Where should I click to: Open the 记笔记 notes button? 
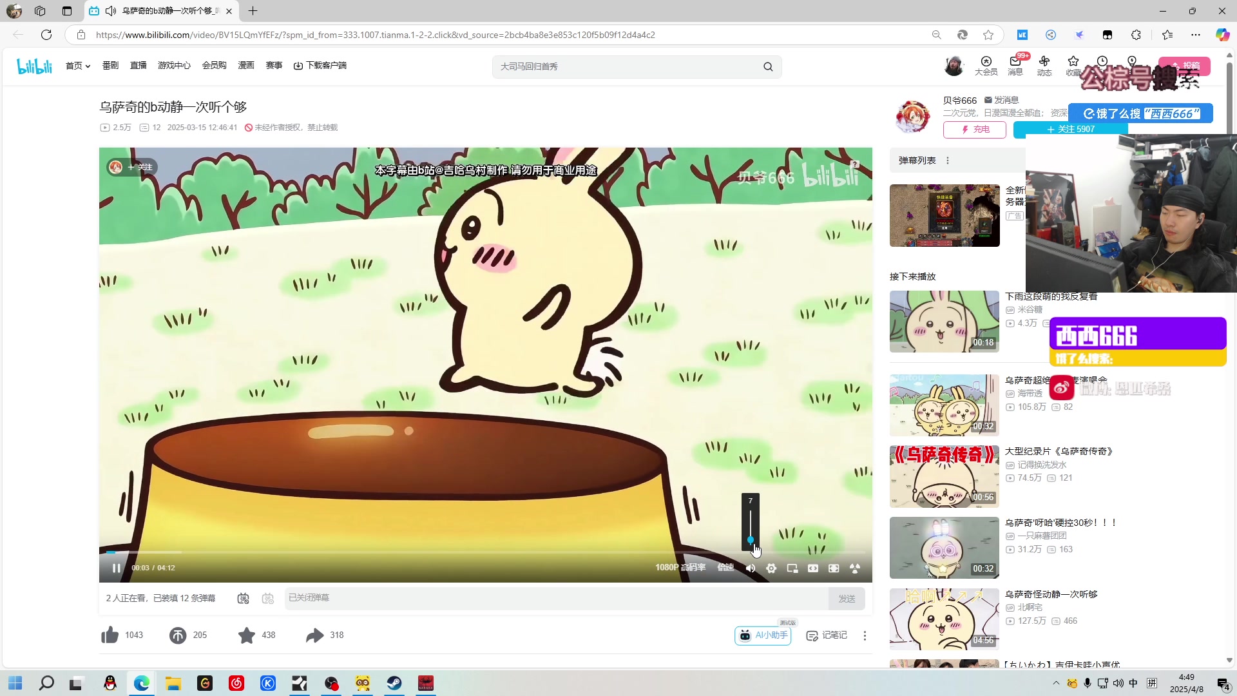tap(827, 635)
